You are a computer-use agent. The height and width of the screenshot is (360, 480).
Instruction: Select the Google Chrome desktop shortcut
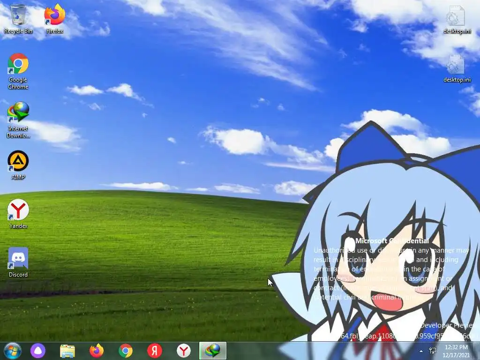(x=18, y=71)
